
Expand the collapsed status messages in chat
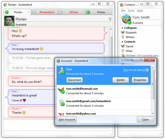[8, 63]
